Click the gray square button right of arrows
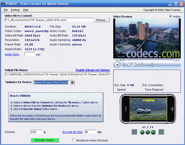 click(x=161, y=132)
